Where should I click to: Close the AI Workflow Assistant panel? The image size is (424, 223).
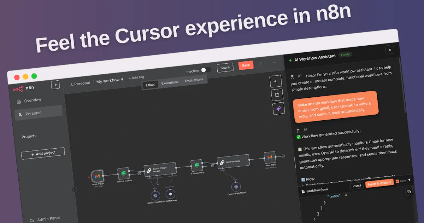(x=390, y=50)
